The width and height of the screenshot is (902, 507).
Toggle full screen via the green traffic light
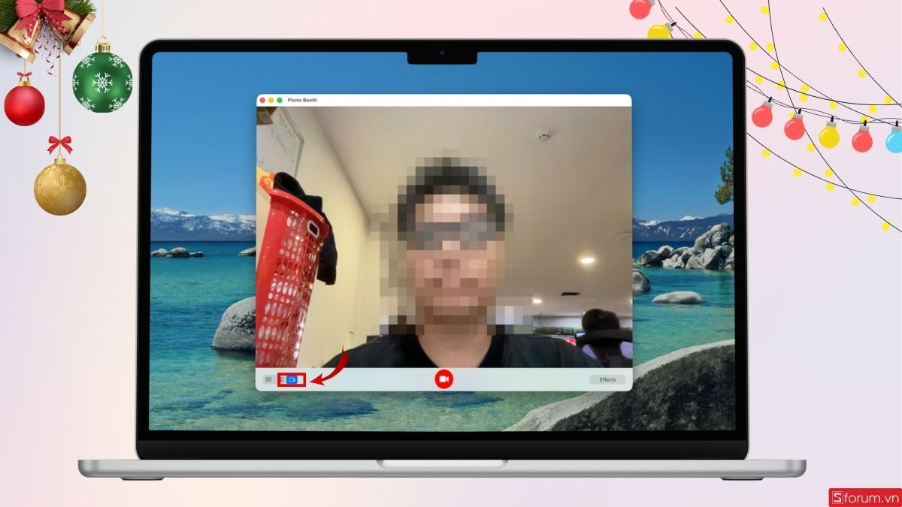tap(279, 100)
